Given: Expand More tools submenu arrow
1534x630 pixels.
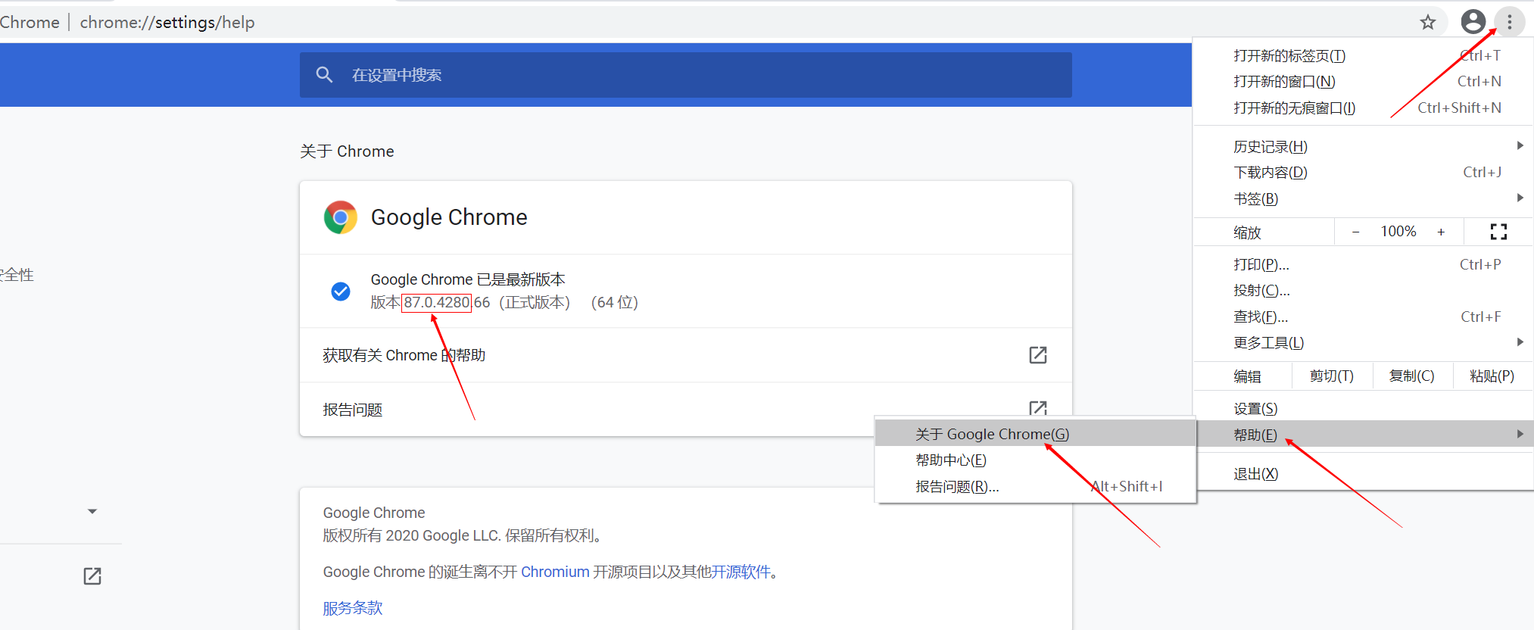Looking at the screenshot, I should pos(1520,342).
